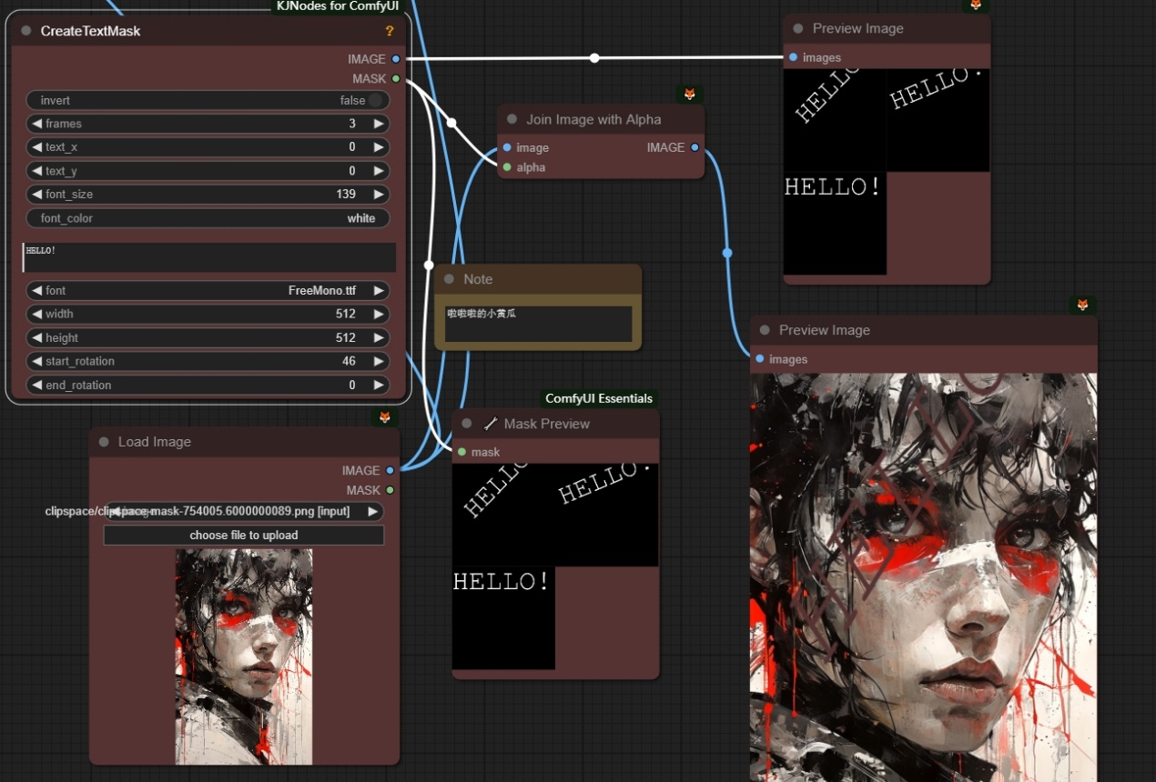Click the KJNodes for ComfyUI badge label
The width and height of the screenshot is (1156, 782).
click(337, 6)
